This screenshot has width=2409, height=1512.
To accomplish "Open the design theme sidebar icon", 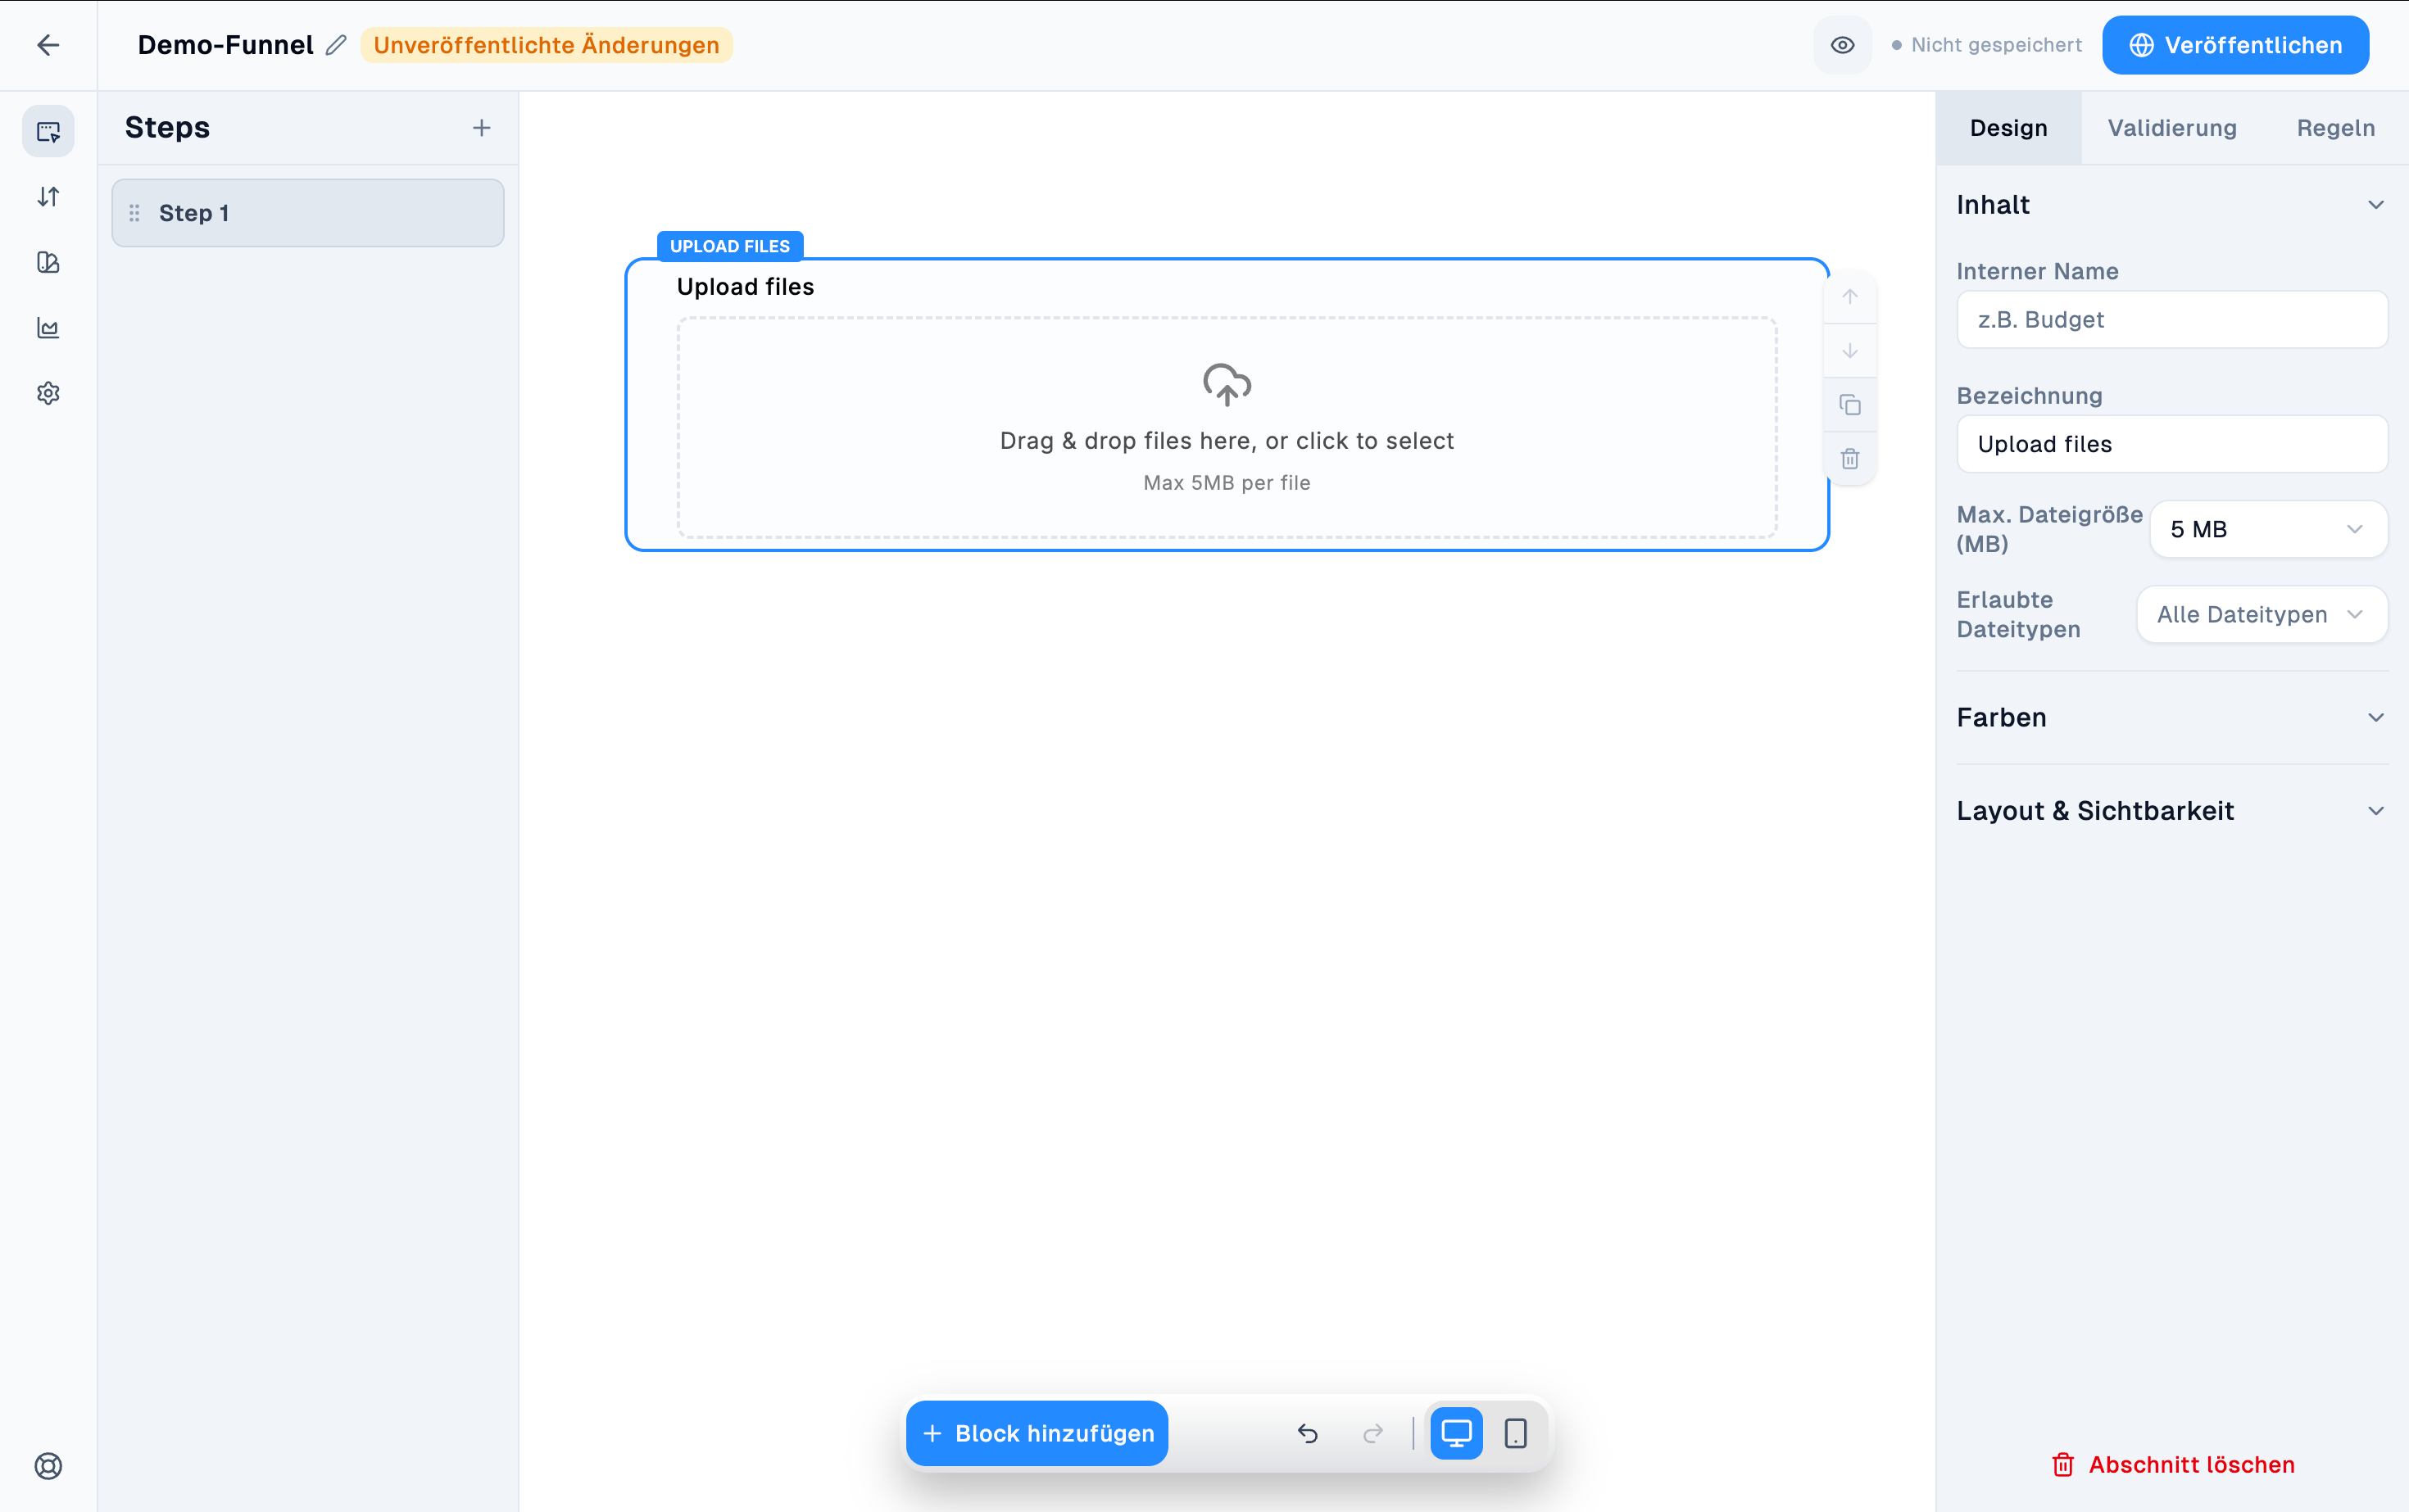I will [48, 262].
